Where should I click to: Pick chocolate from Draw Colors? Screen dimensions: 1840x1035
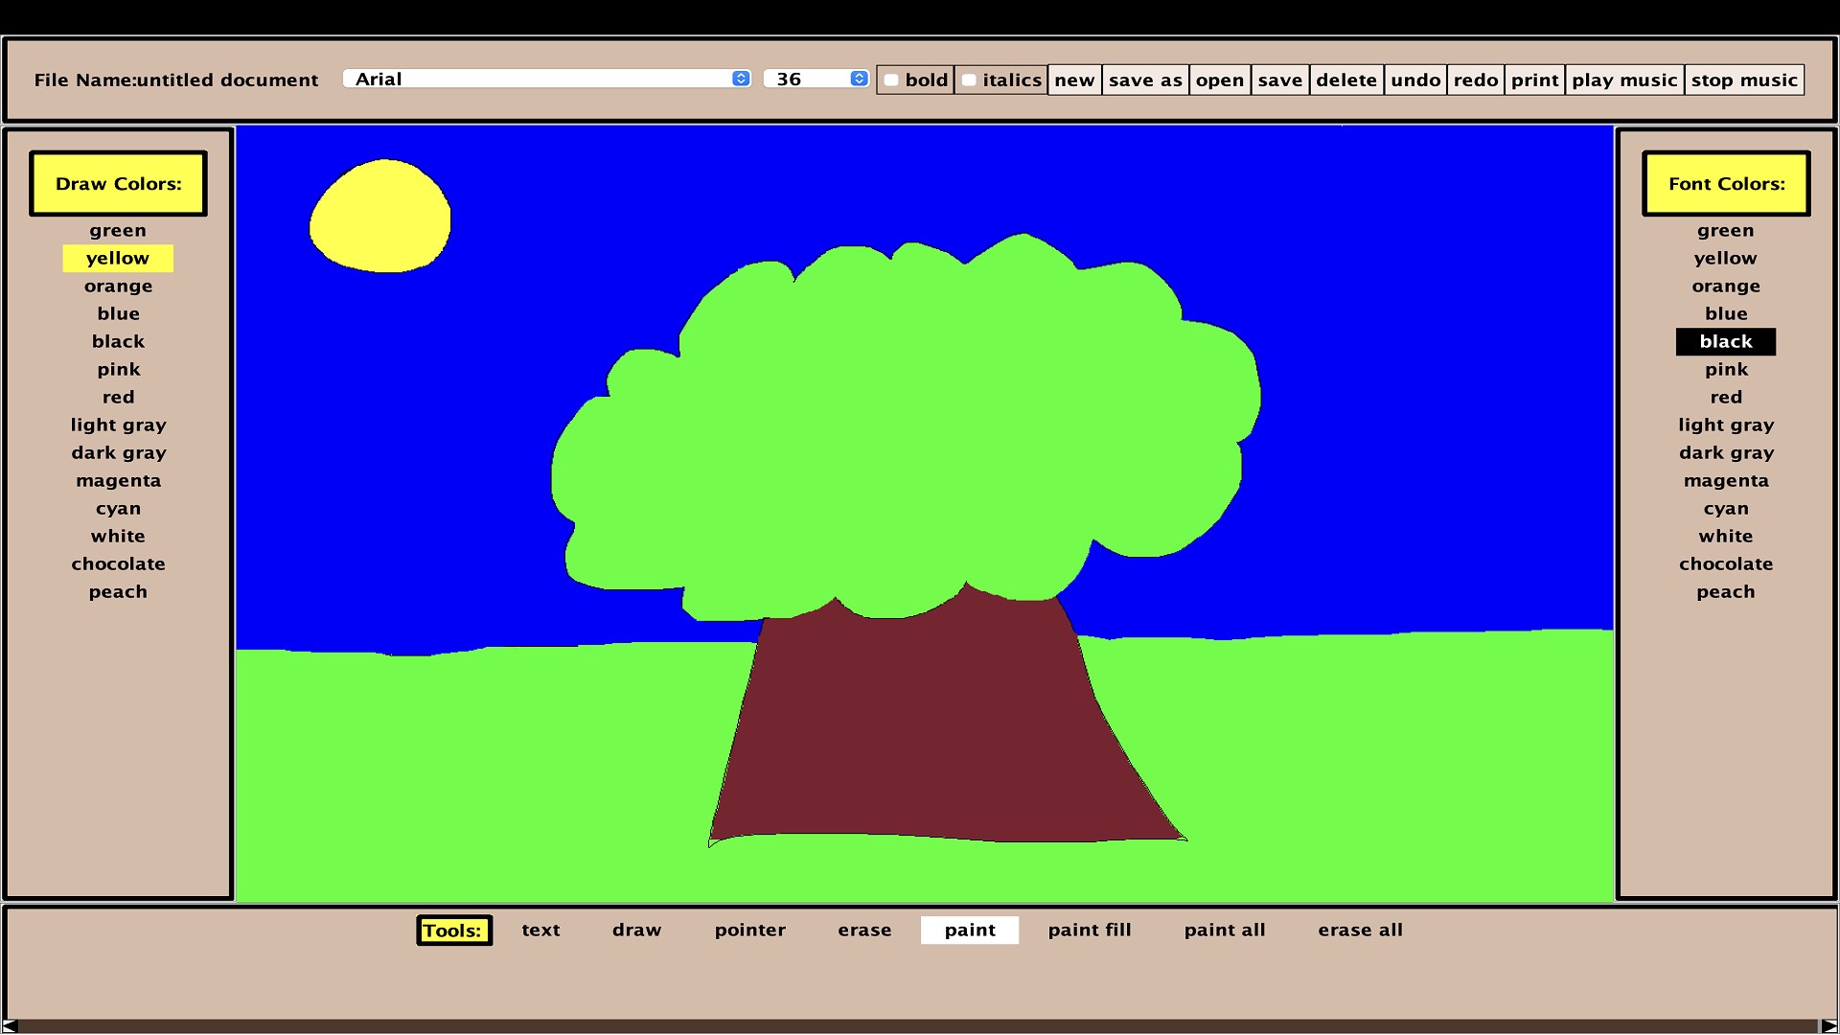pos(118,563)
